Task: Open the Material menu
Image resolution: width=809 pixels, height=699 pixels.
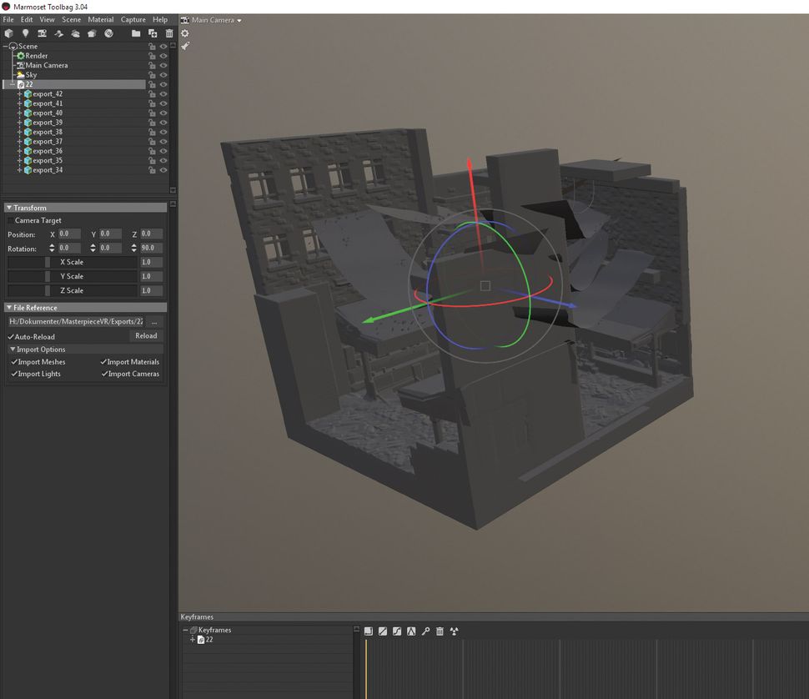Action: point(100,19)
